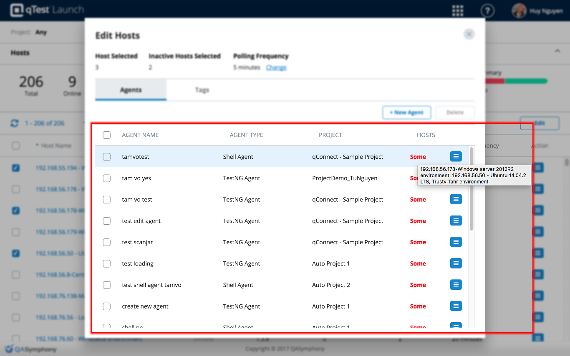Close the Edit Hosts dialog
The width and height of the screenshot is (570, 356).
click(x=469, y=34)
